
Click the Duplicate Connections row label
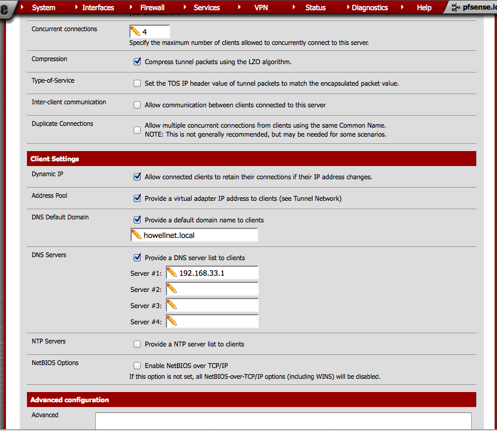pos(62,123)
